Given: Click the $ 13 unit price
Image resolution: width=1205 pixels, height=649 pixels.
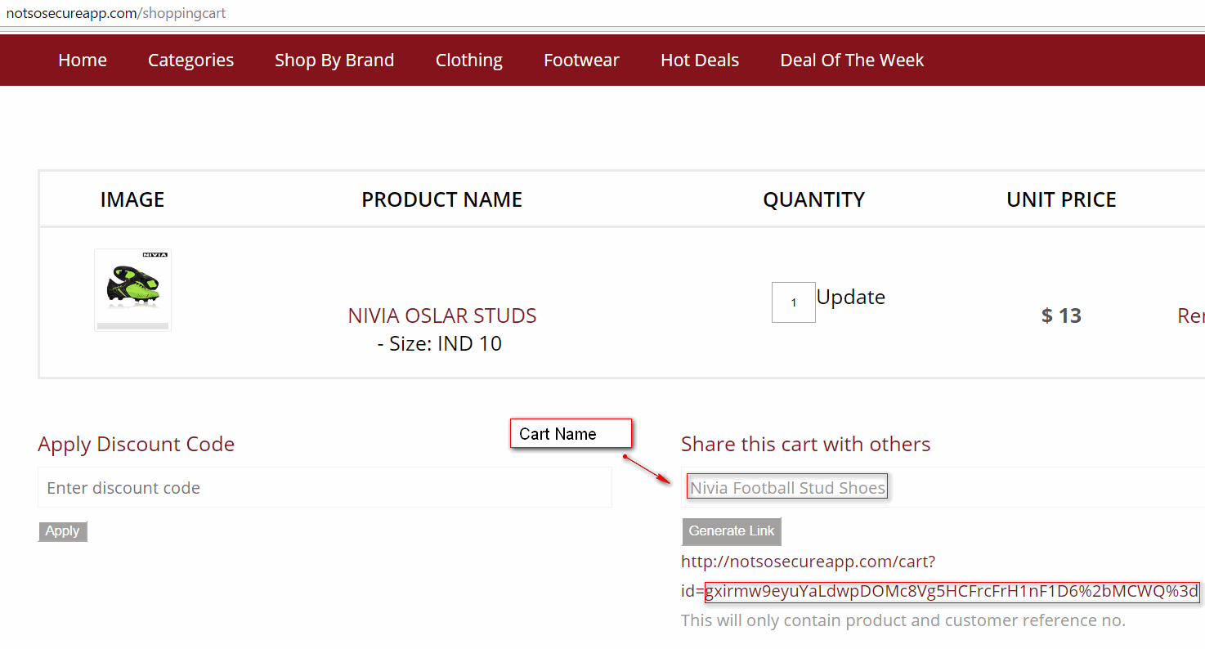Looking at the screenshot, I should coord(1061,316).
